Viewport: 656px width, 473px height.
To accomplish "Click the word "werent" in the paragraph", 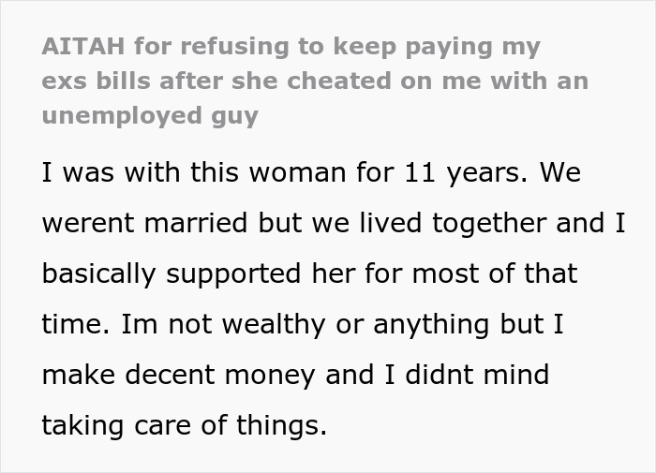I will click(x=87, y=225).
